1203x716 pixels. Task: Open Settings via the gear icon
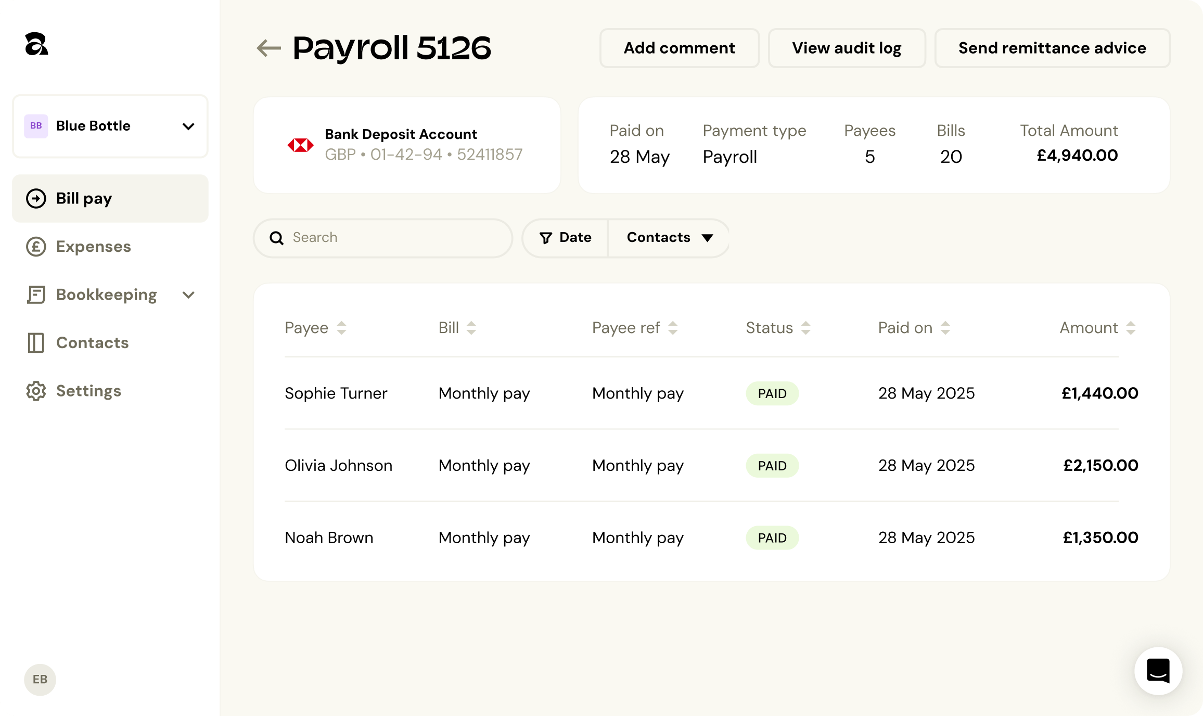(35, 391)
